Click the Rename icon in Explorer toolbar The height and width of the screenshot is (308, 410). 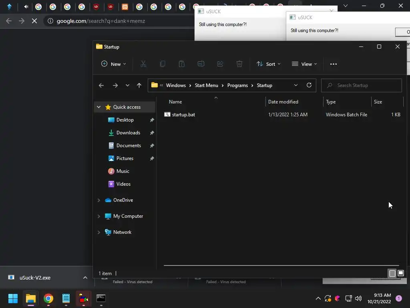pos(201,64)
